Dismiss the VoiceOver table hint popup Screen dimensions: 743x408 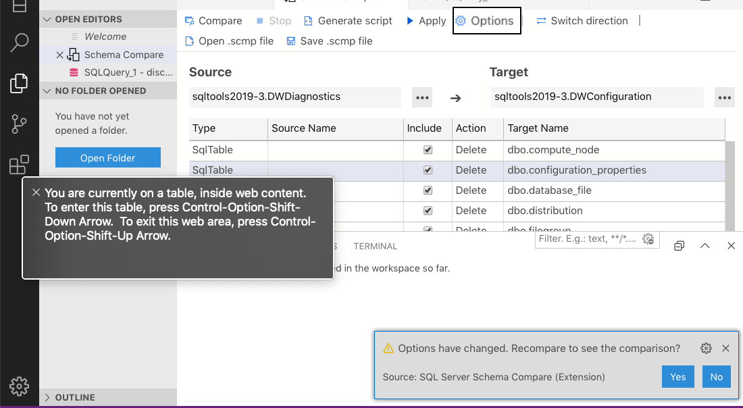point(36,193)
